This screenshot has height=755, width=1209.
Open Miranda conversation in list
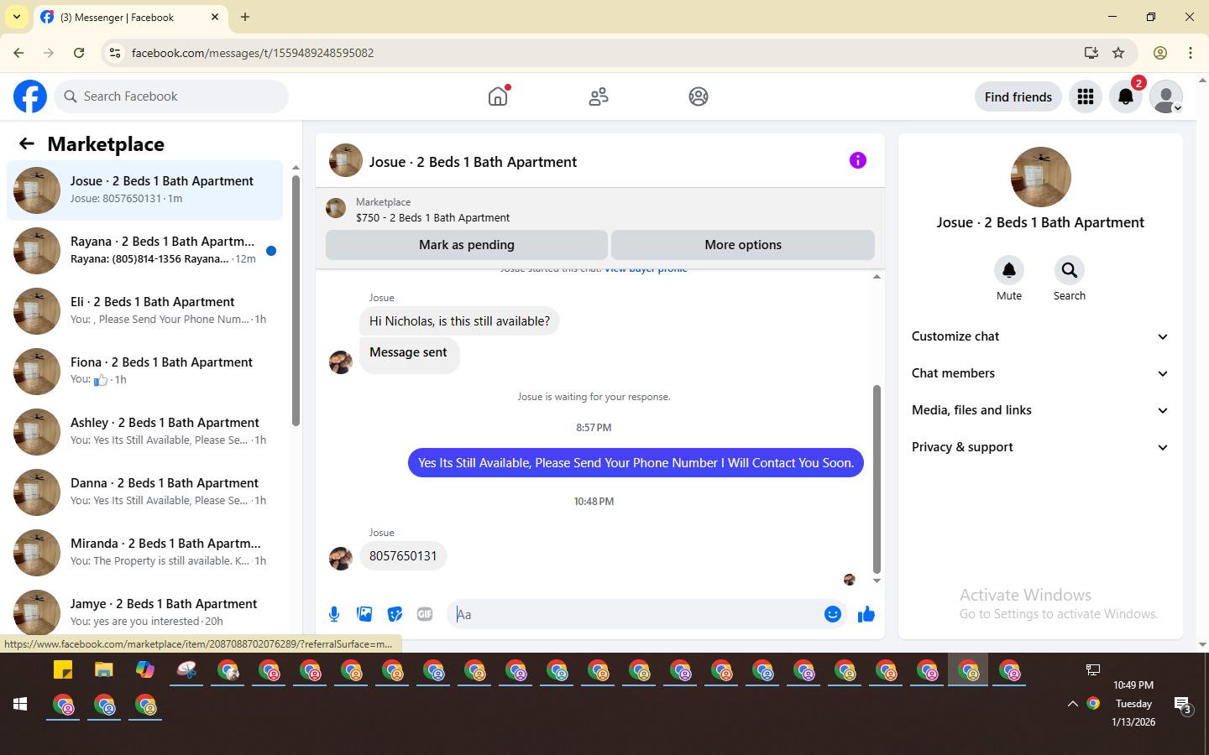(144, 552)
